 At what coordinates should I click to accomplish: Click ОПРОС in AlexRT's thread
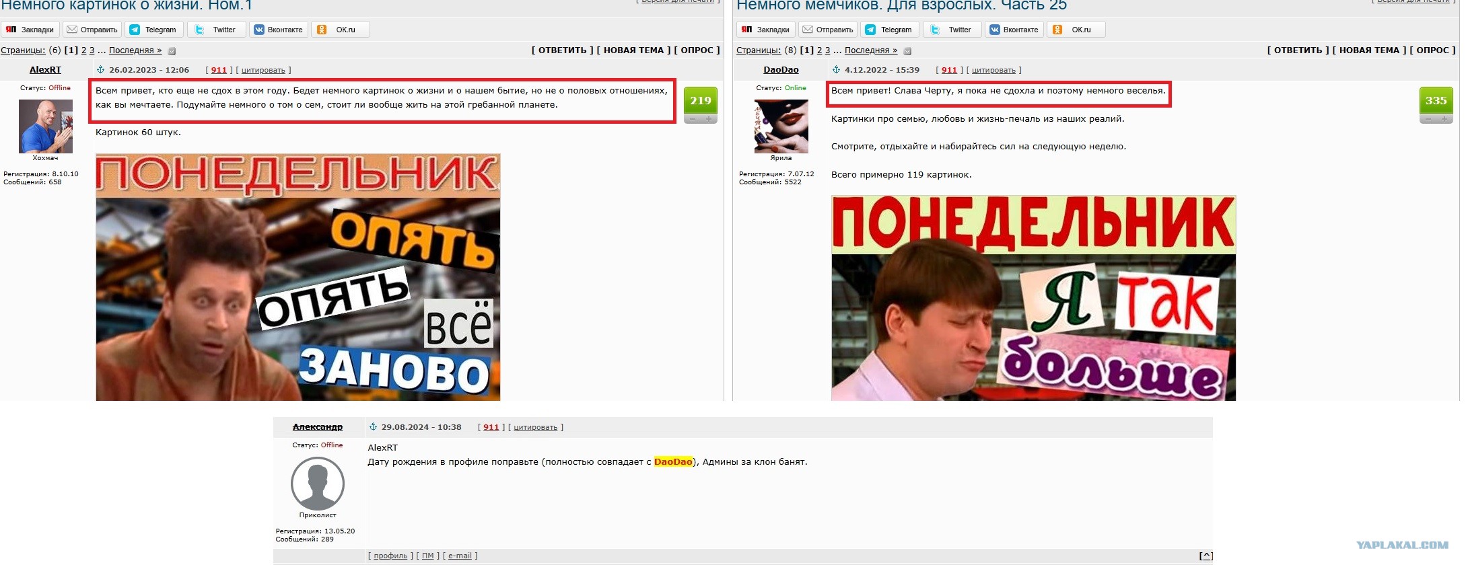pos(697,50)
